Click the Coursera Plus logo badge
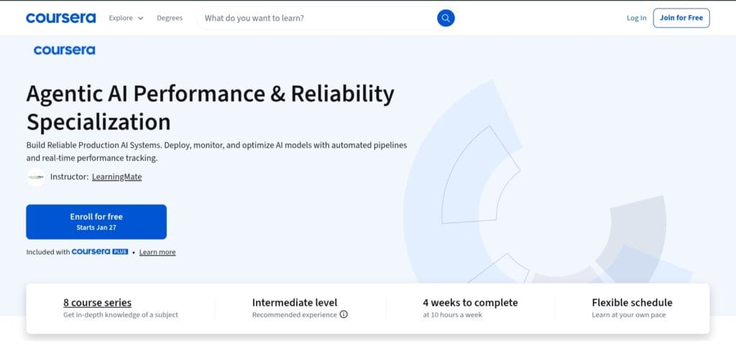 pyautogui.click(x=99, y=252)
